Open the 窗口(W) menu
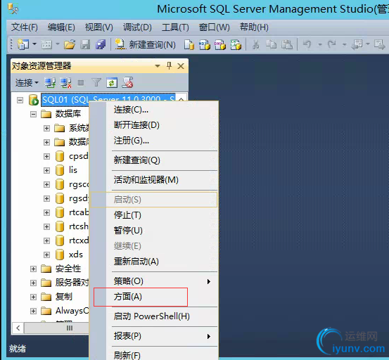The width and height of the screenshot is (389, 360). (214, 27)
